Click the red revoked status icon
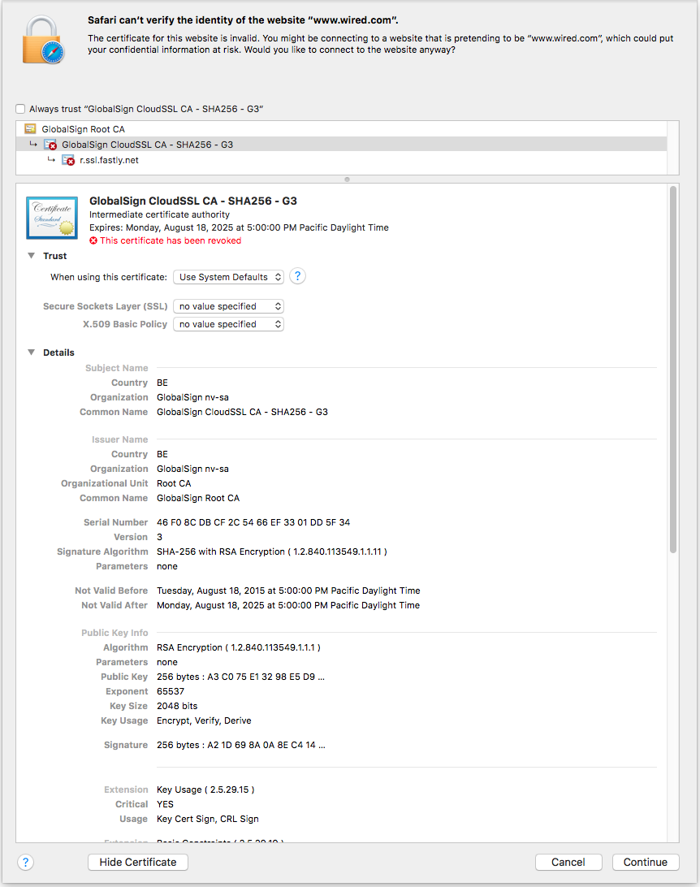The width and height of the screenshot is (700, 887). tap(93, 240)
